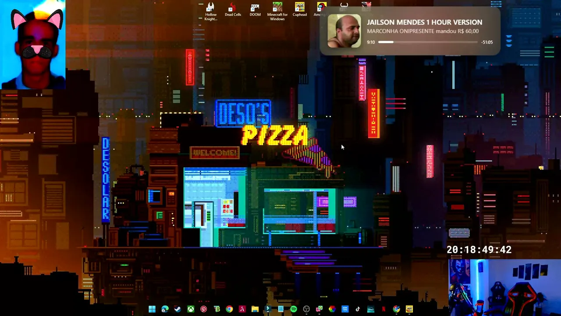The height and width of the screenshot is (316, 561).
Task: Open the Prime Video taskbar icon
Action: click(345, 309)
